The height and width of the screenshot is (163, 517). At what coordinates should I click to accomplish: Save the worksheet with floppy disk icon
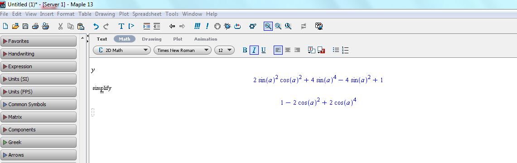click(25, 26)
